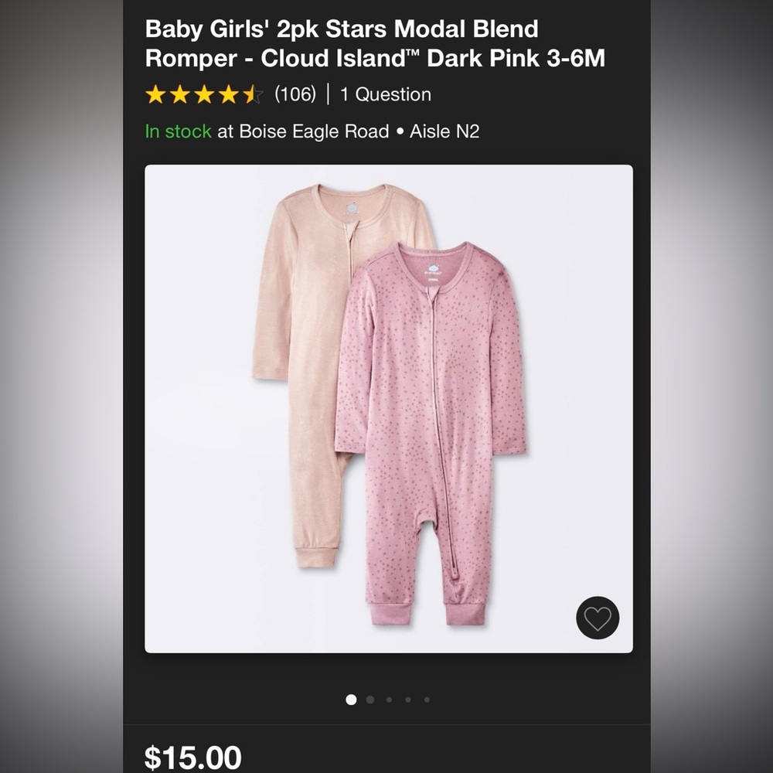Click the half-filled fifth star
773x773 pixels.
click(250, 94)
